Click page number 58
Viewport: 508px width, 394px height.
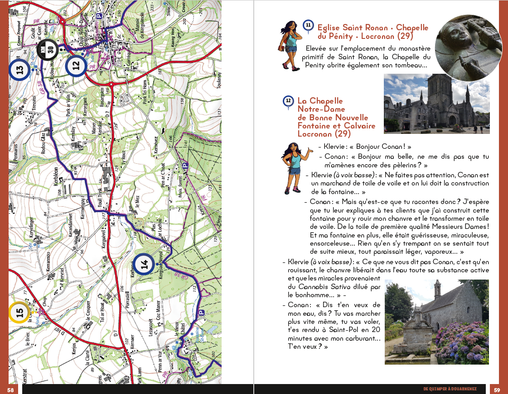click(x=10, y=390)
